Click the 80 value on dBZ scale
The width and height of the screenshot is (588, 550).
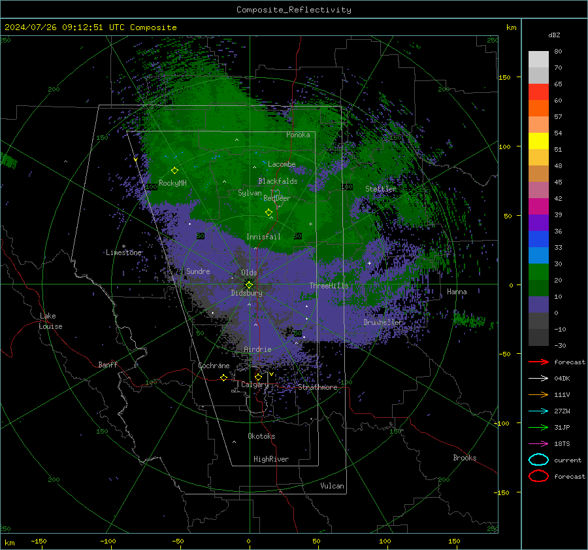[558, 52]
